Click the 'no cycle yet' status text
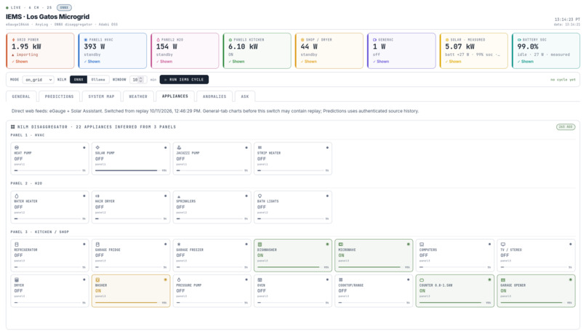 pyautogui.click(x=563, y=79)
